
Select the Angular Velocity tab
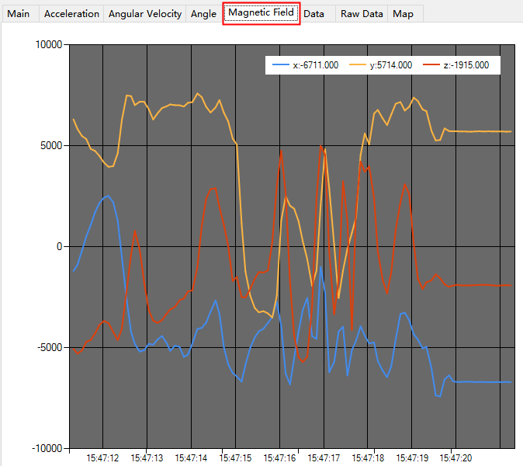tap(145, 14)
